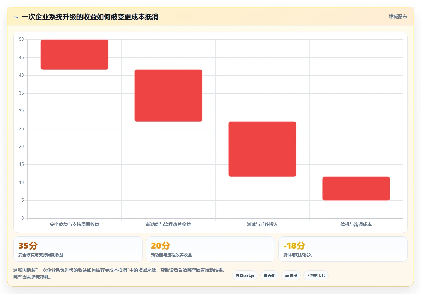The image size is (421, 294).
Task: Click card caption 安全修复与支持周期收益 under 35分
Action: (41, 255)
